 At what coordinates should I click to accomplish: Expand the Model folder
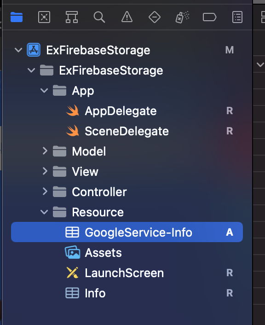pyautogui.click(x=45, y=151)
